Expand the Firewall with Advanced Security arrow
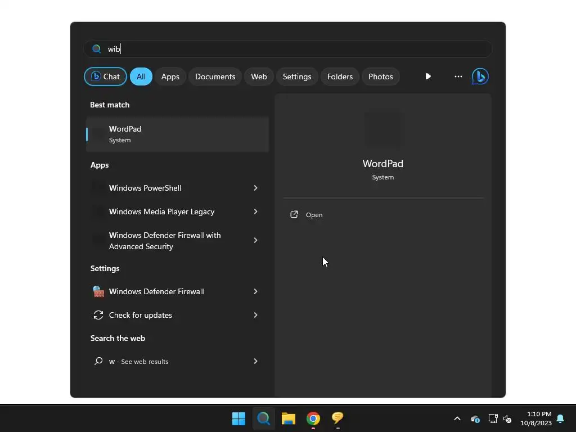Screen dimensions: 576x432 [255, 240]
